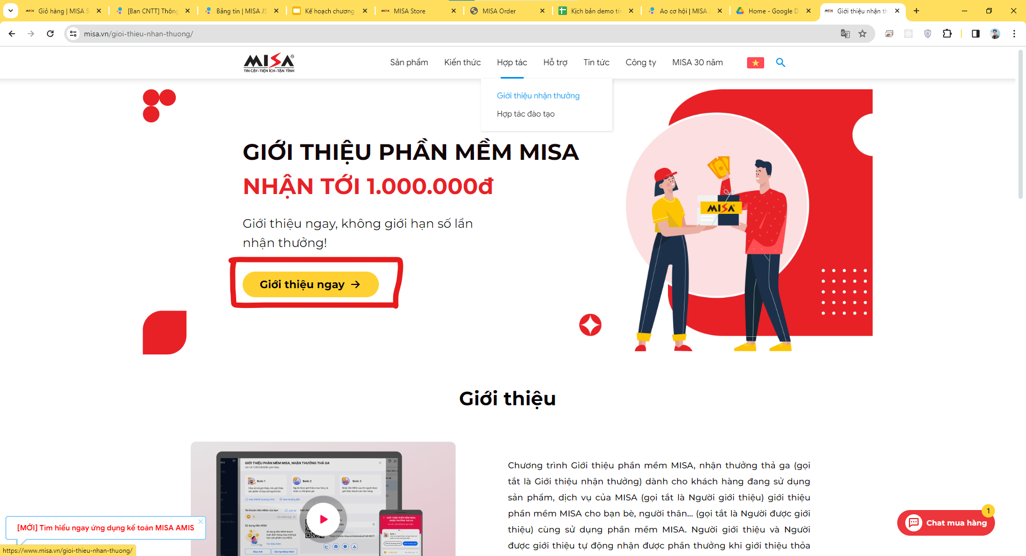Expand the Sản phẩm menu
Viewport: 1026px width, 556px height.
(409, 63)
